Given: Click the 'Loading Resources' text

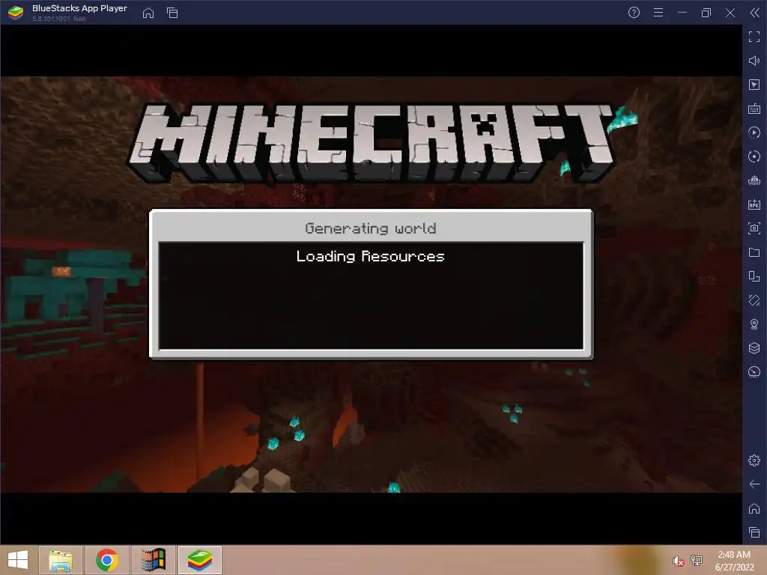Looking at the screenshot, I should [370, 257].
